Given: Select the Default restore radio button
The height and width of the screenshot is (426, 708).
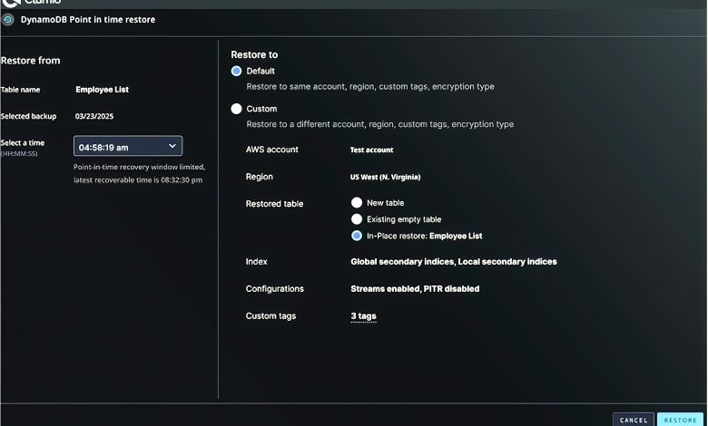Looking at the screenshot, I should [236, 72].
